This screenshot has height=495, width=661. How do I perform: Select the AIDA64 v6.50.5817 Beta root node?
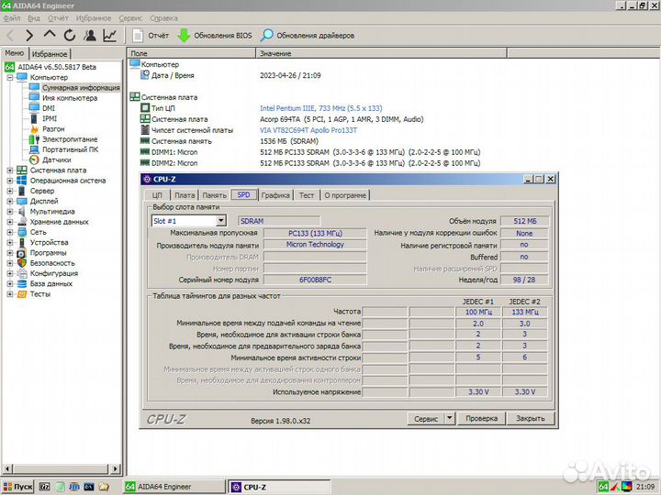point(57,67)
